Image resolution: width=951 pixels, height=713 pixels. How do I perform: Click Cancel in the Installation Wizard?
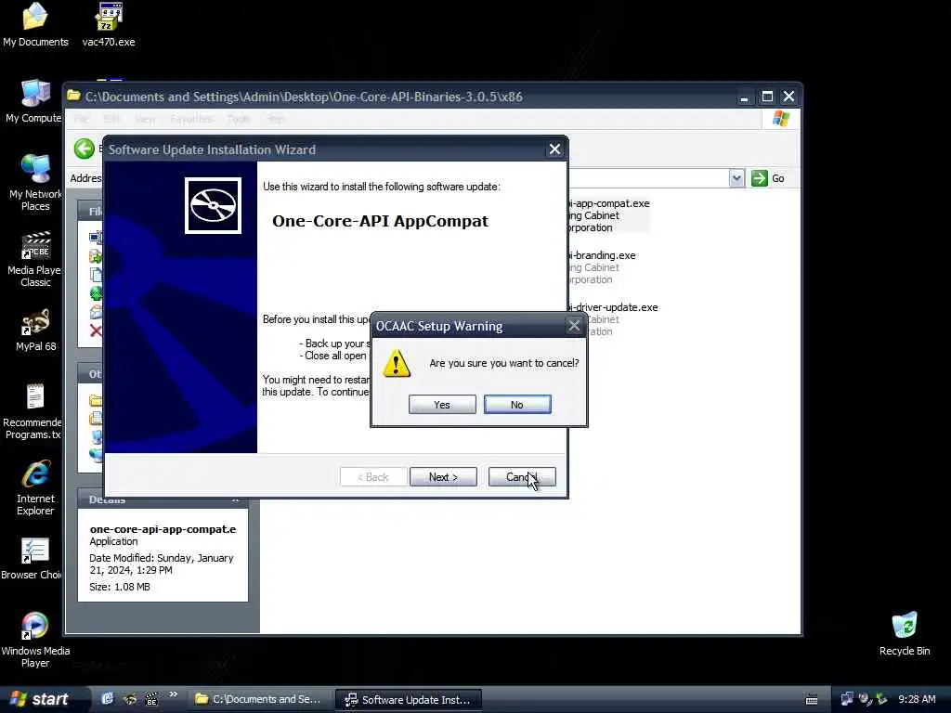tap(522, 477)
